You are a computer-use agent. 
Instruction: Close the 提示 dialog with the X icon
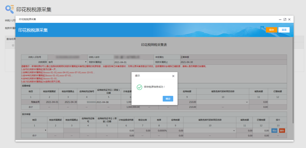[173, 76]
